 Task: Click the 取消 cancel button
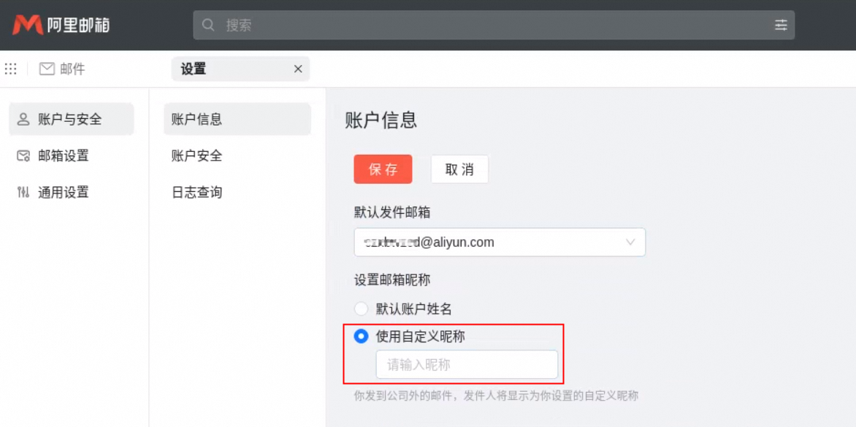(459, 169)
